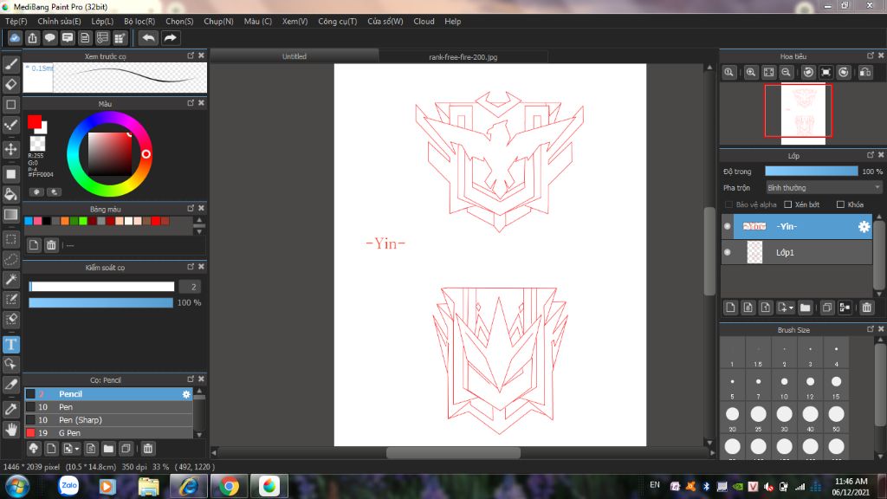Open the Pha trộn blend mode dropdown

click(x=824, y=187)
